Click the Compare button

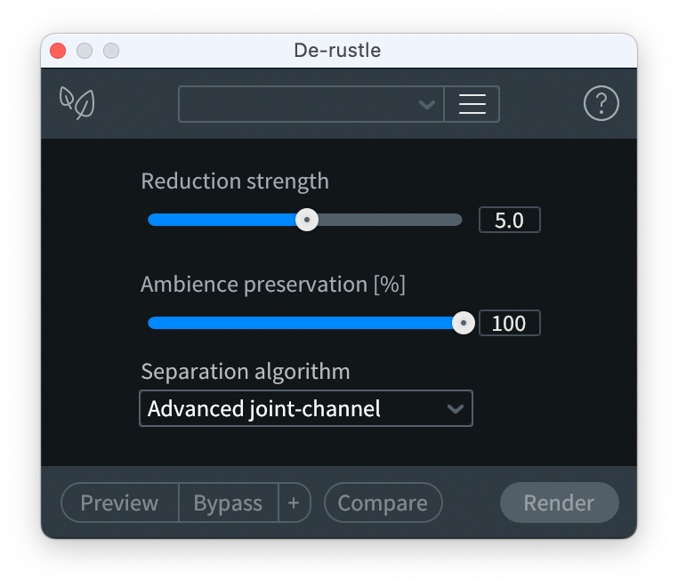[383, 503]
